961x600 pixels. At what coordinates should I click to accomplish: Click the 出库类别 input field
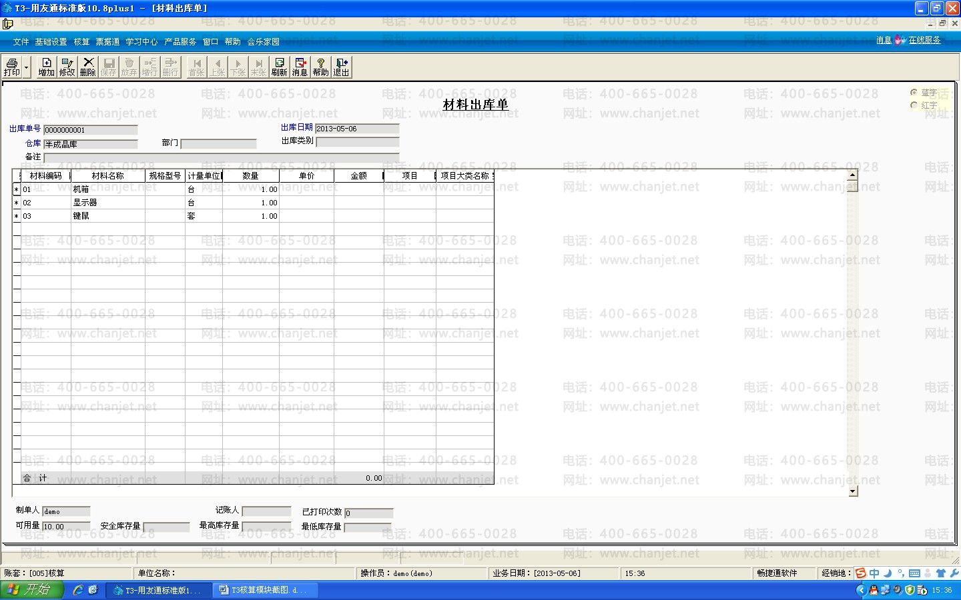pos(358,141)
